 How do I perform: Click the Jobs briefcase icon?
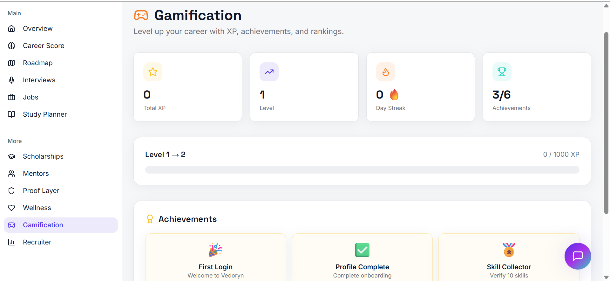pyautogui.click(x=11, y=97)
